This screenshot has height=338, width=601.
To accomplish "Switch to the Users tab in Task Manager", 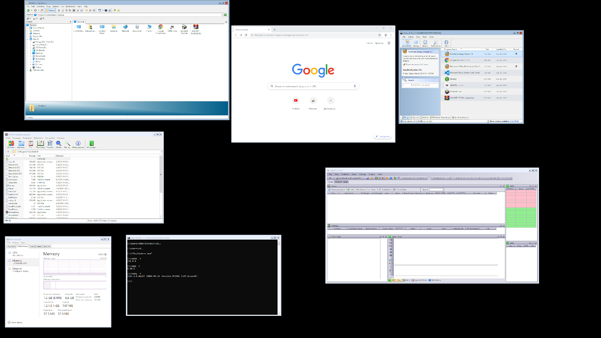I will point(32,247).
